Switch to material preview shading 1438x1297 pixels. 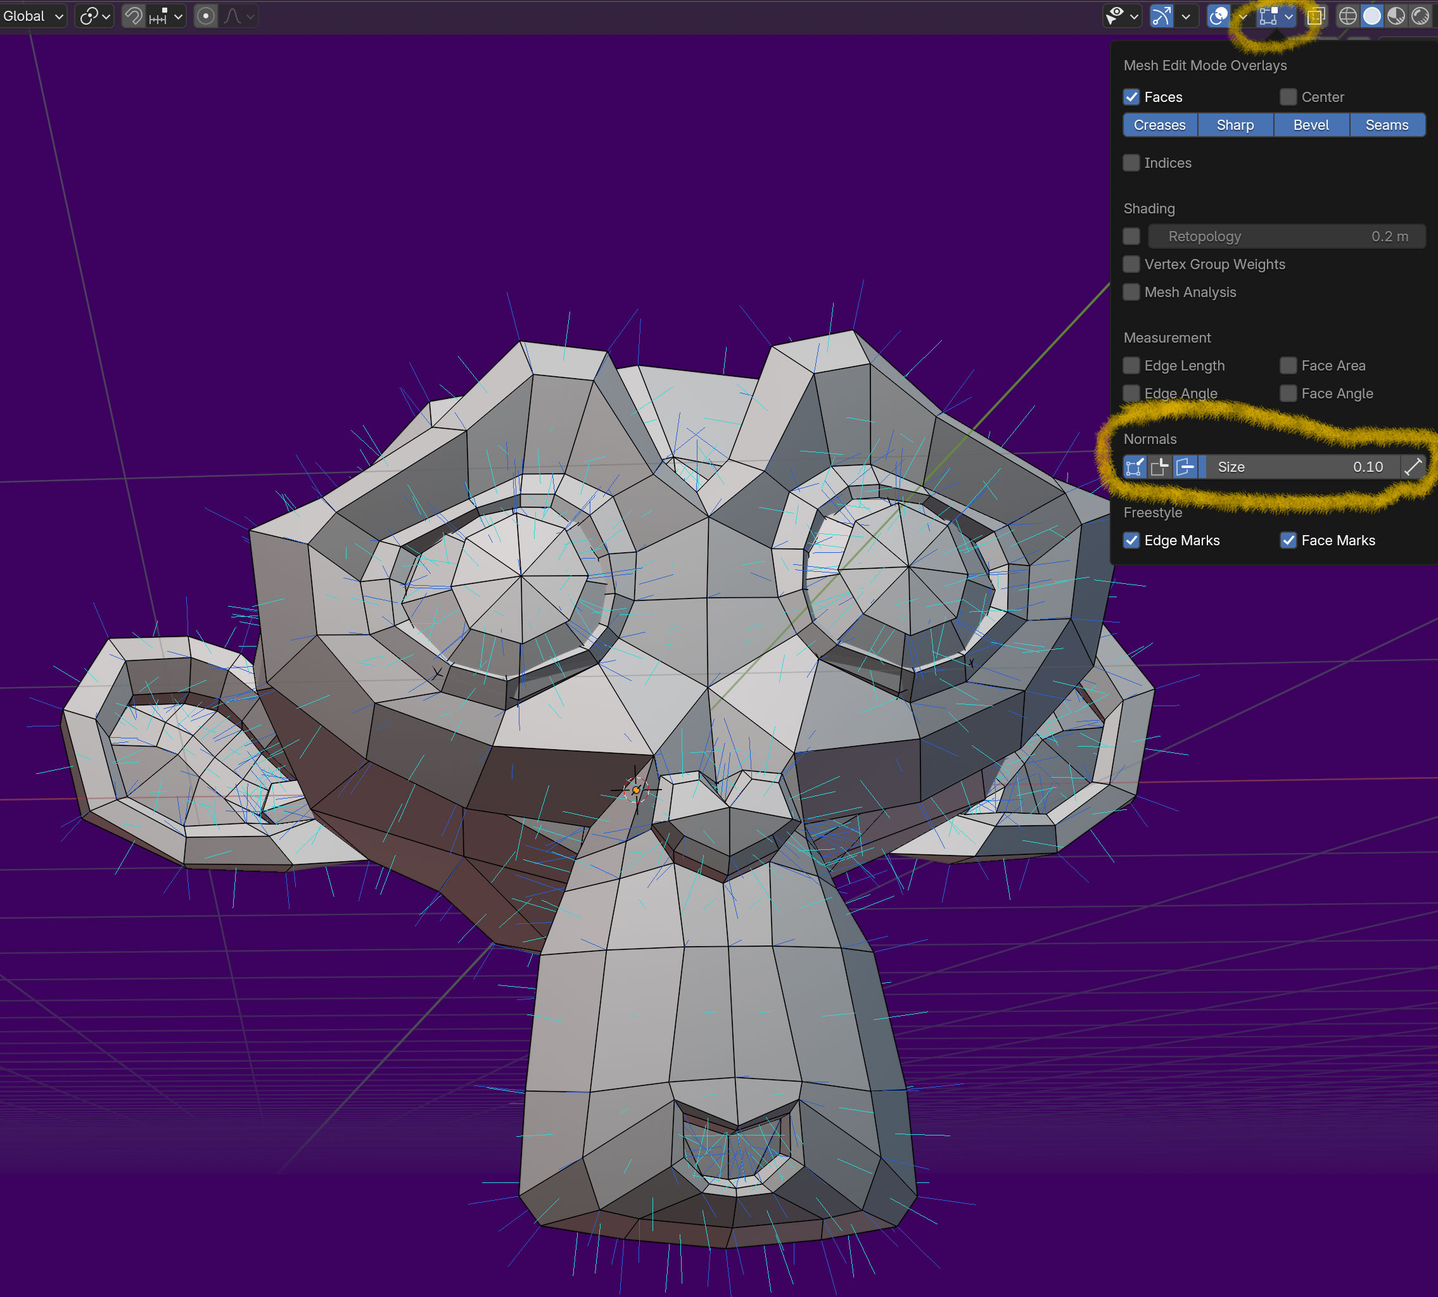(x=1396, y=16)
